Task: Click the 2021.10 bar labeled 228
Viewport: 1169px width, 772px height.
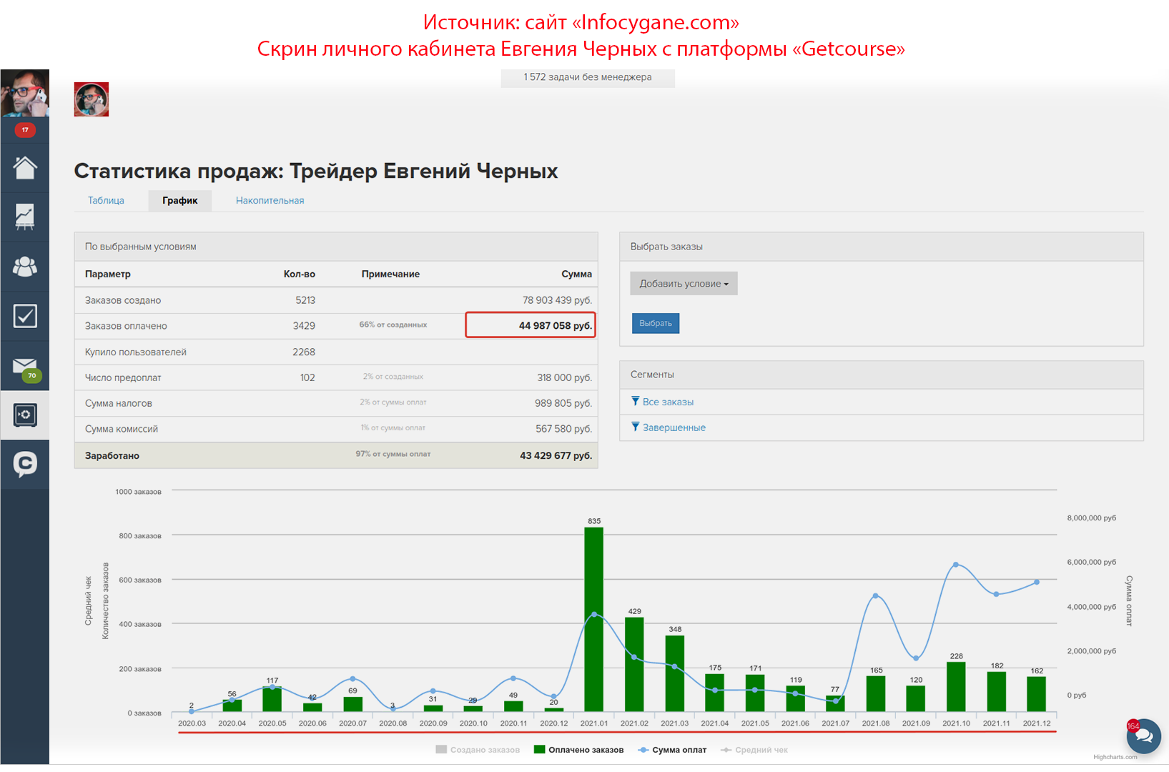Action: click(956, 686)
